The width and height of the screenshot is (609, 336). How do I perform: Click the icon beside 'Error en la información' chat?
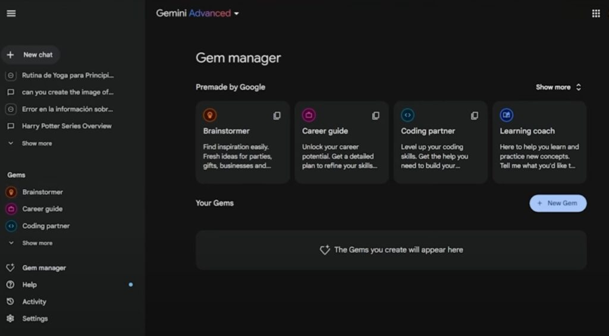tap(11, 109)
